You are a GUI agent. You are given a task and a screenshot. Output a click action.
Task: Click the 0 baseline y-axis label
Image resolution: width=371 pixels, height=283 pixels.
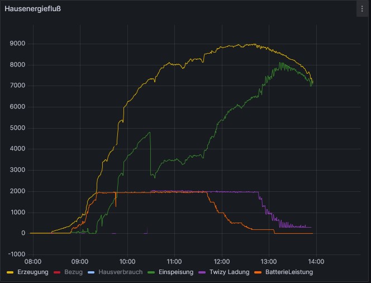pos(22,233)
